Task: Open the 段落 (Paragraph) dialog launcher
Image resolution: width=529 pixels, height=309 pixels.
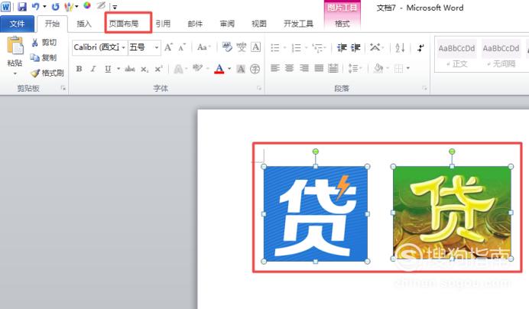Action: (424, 88)
